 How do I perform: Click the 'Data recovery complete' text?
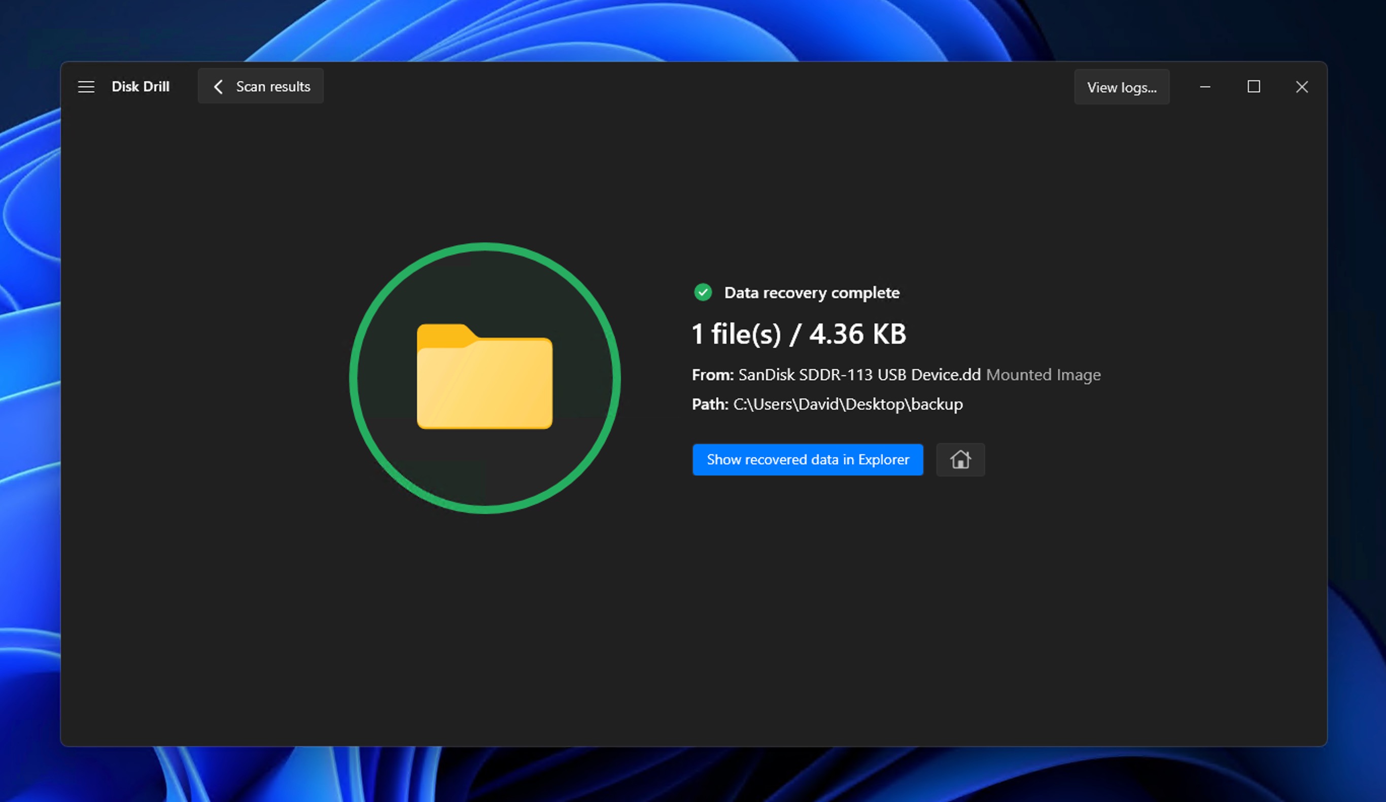(x=812, y=293)
